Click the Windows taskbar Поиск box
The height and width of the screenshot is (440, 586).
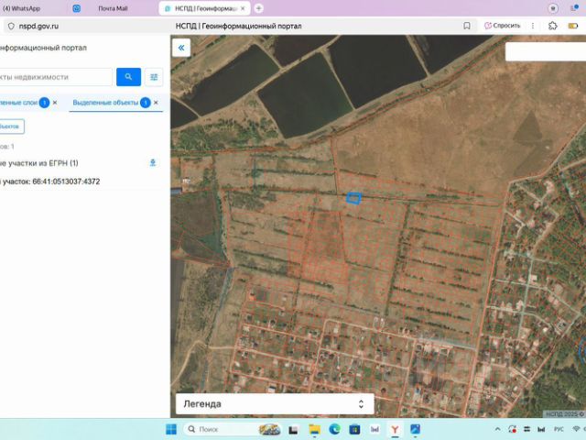click(234, 429)
